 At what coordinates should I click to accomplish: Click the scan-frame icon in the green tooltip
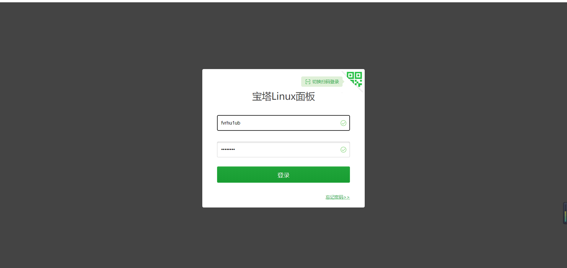click(308, 82)
